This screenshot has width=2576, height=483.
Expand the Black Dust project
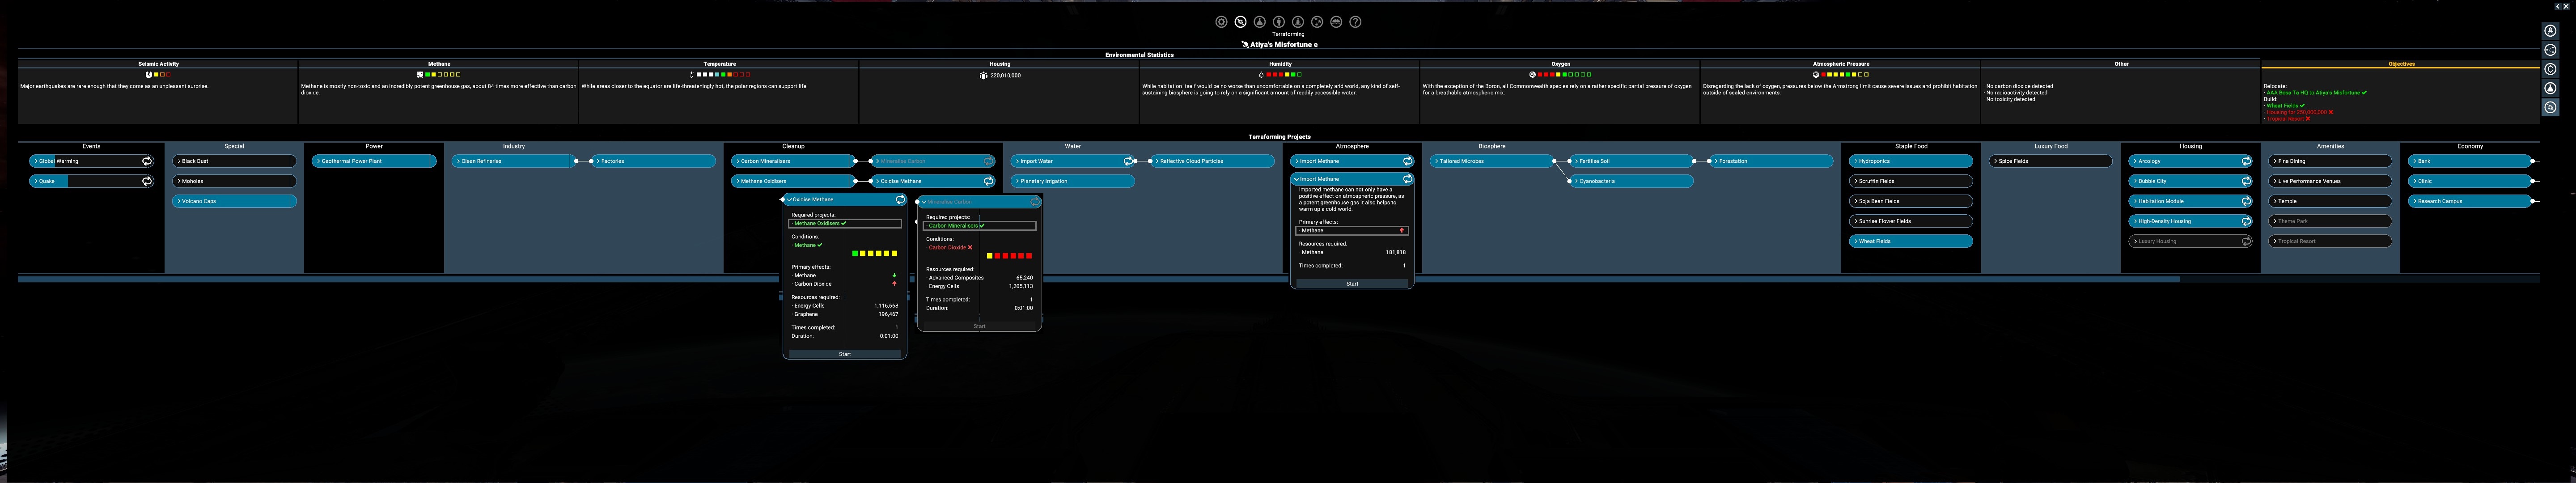[x=234, y=161]
